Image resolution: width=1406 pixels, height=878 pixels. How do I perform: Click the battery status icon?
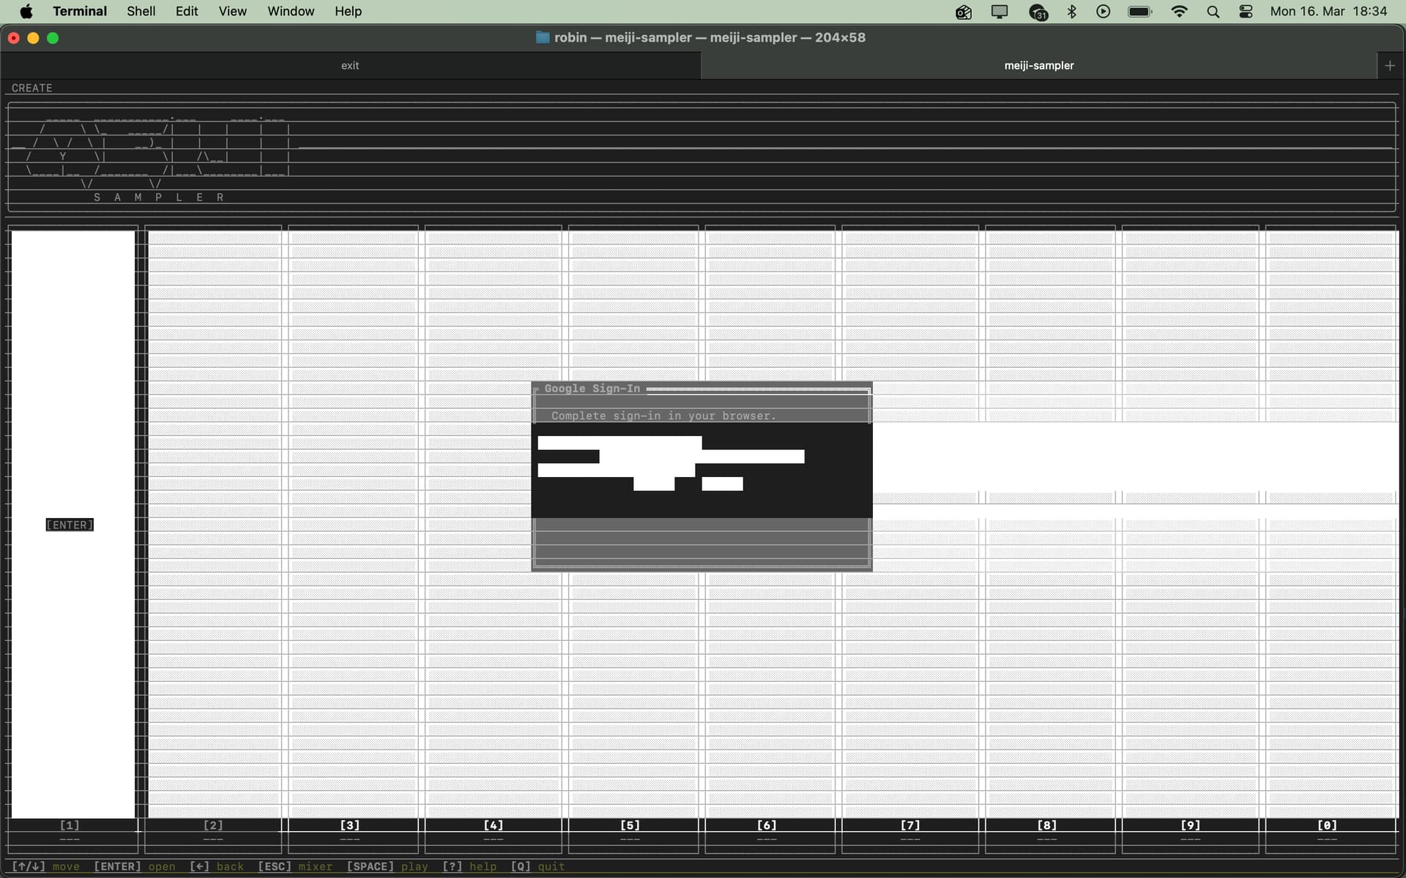[1140, 12]
